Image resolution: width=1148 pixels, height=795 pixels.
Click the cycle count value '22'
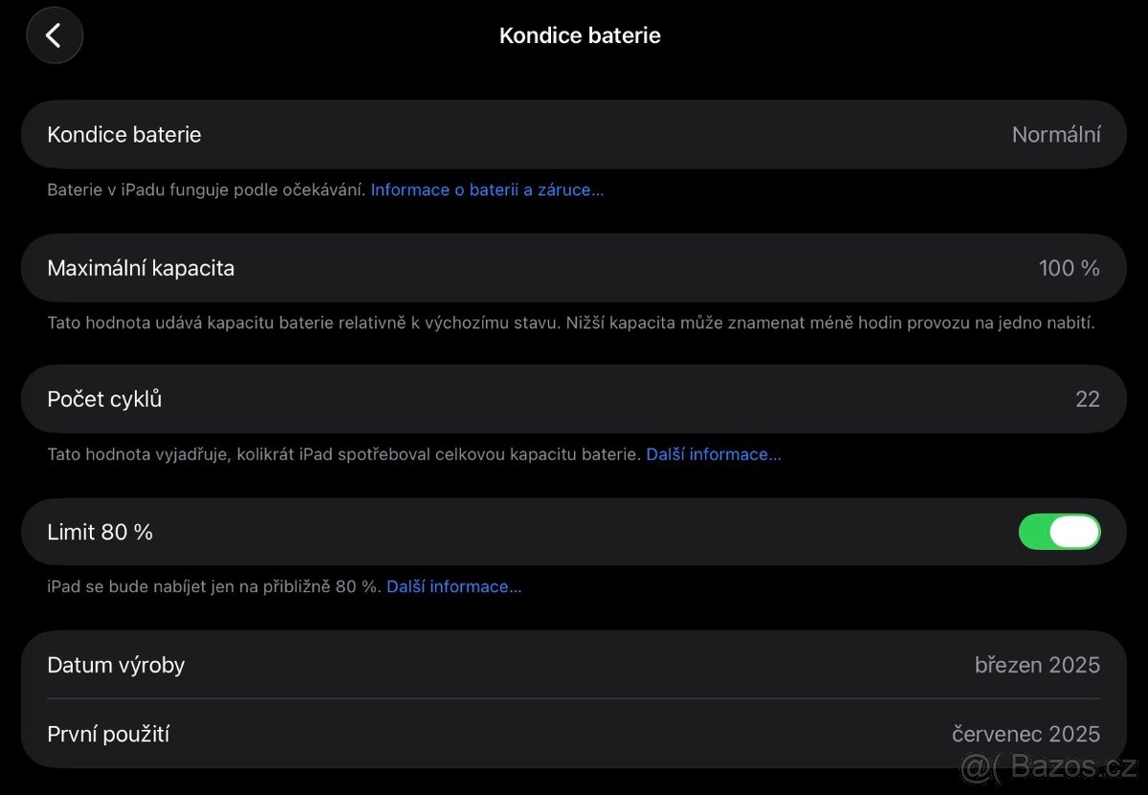[x=1088, y=399]
